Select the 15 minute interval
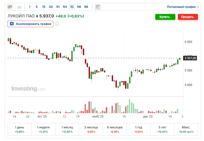 [43, 7]
